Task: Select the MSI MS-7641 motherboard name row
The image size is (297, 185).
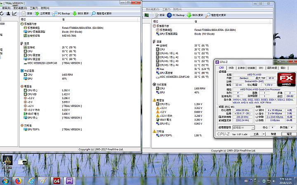Action: pyautogui.click(x=80, y=35)
